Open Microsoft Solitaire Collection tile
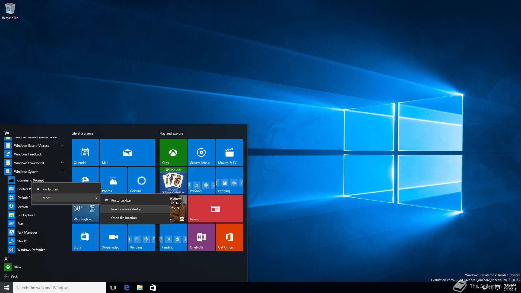 (x=173, y=180)
